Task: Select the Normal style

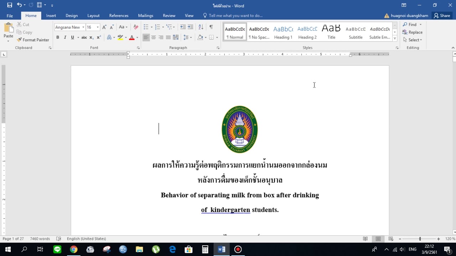Action: 235,32
